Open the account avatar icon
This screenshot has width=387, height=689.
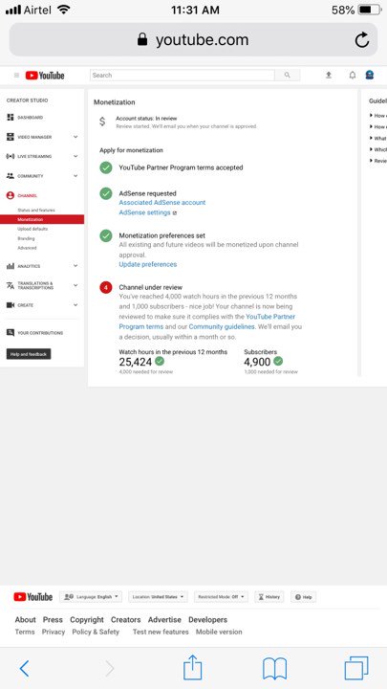point(370,76)
